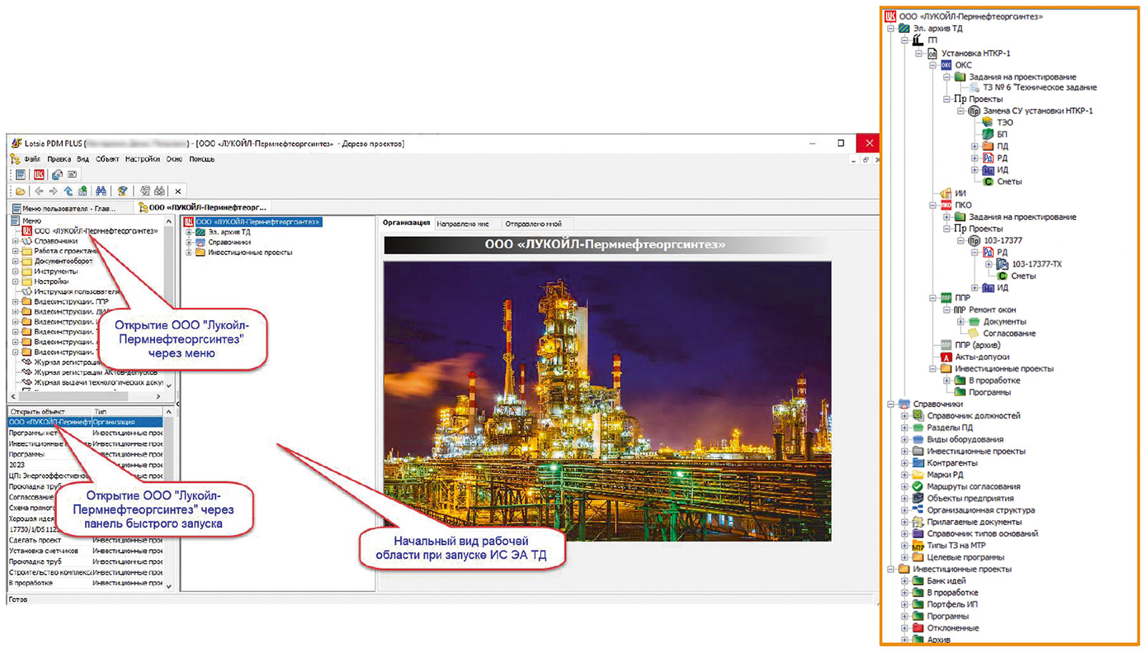The height and width of the screenshot is (655, 1143).
Task: Open the Объект menu
Action: pos(107,159)
